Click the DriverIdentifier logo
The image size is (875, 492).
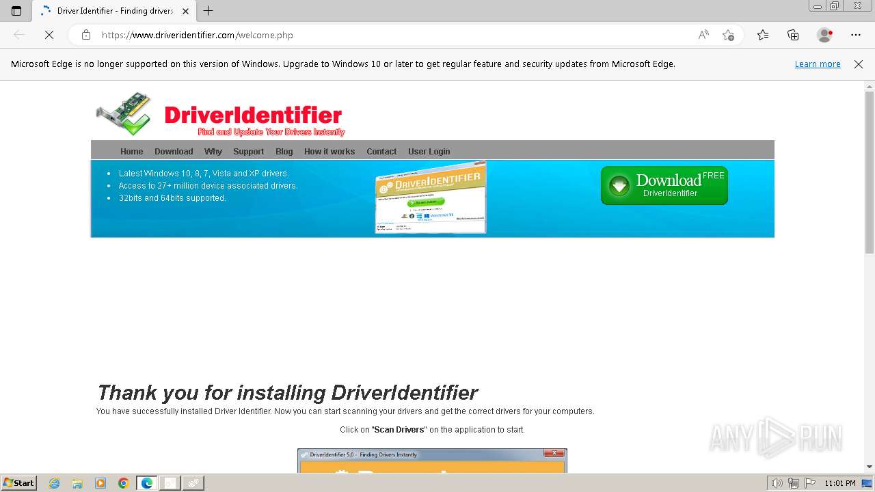click(220, 114)
